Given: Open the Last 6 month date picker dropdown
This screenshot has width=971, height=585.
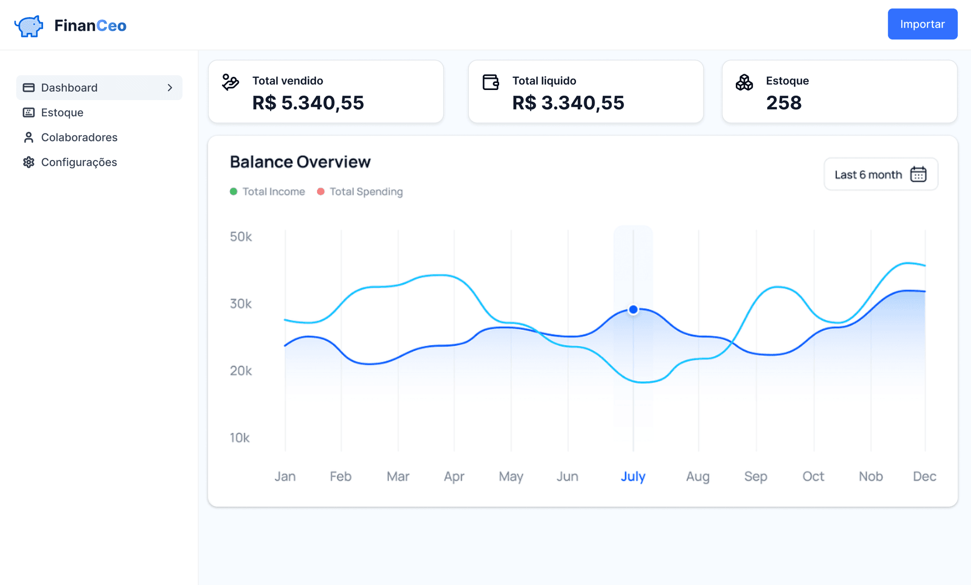Looking at the screenshot, I should 879,174.
